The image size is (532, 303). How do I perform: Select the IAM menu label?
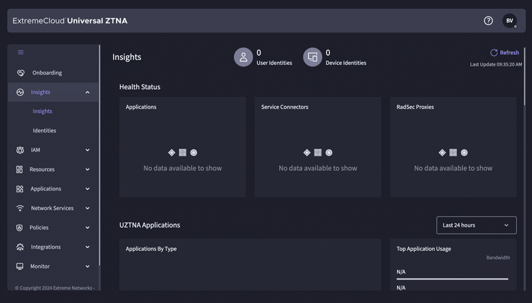pyautogui.click(x=35, y=150)
